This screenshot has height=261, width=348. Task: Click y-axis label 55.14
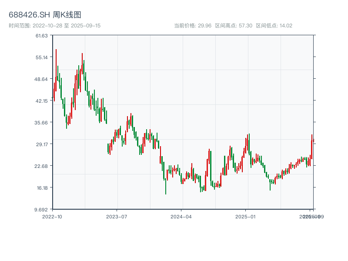(x=42, y=57)
